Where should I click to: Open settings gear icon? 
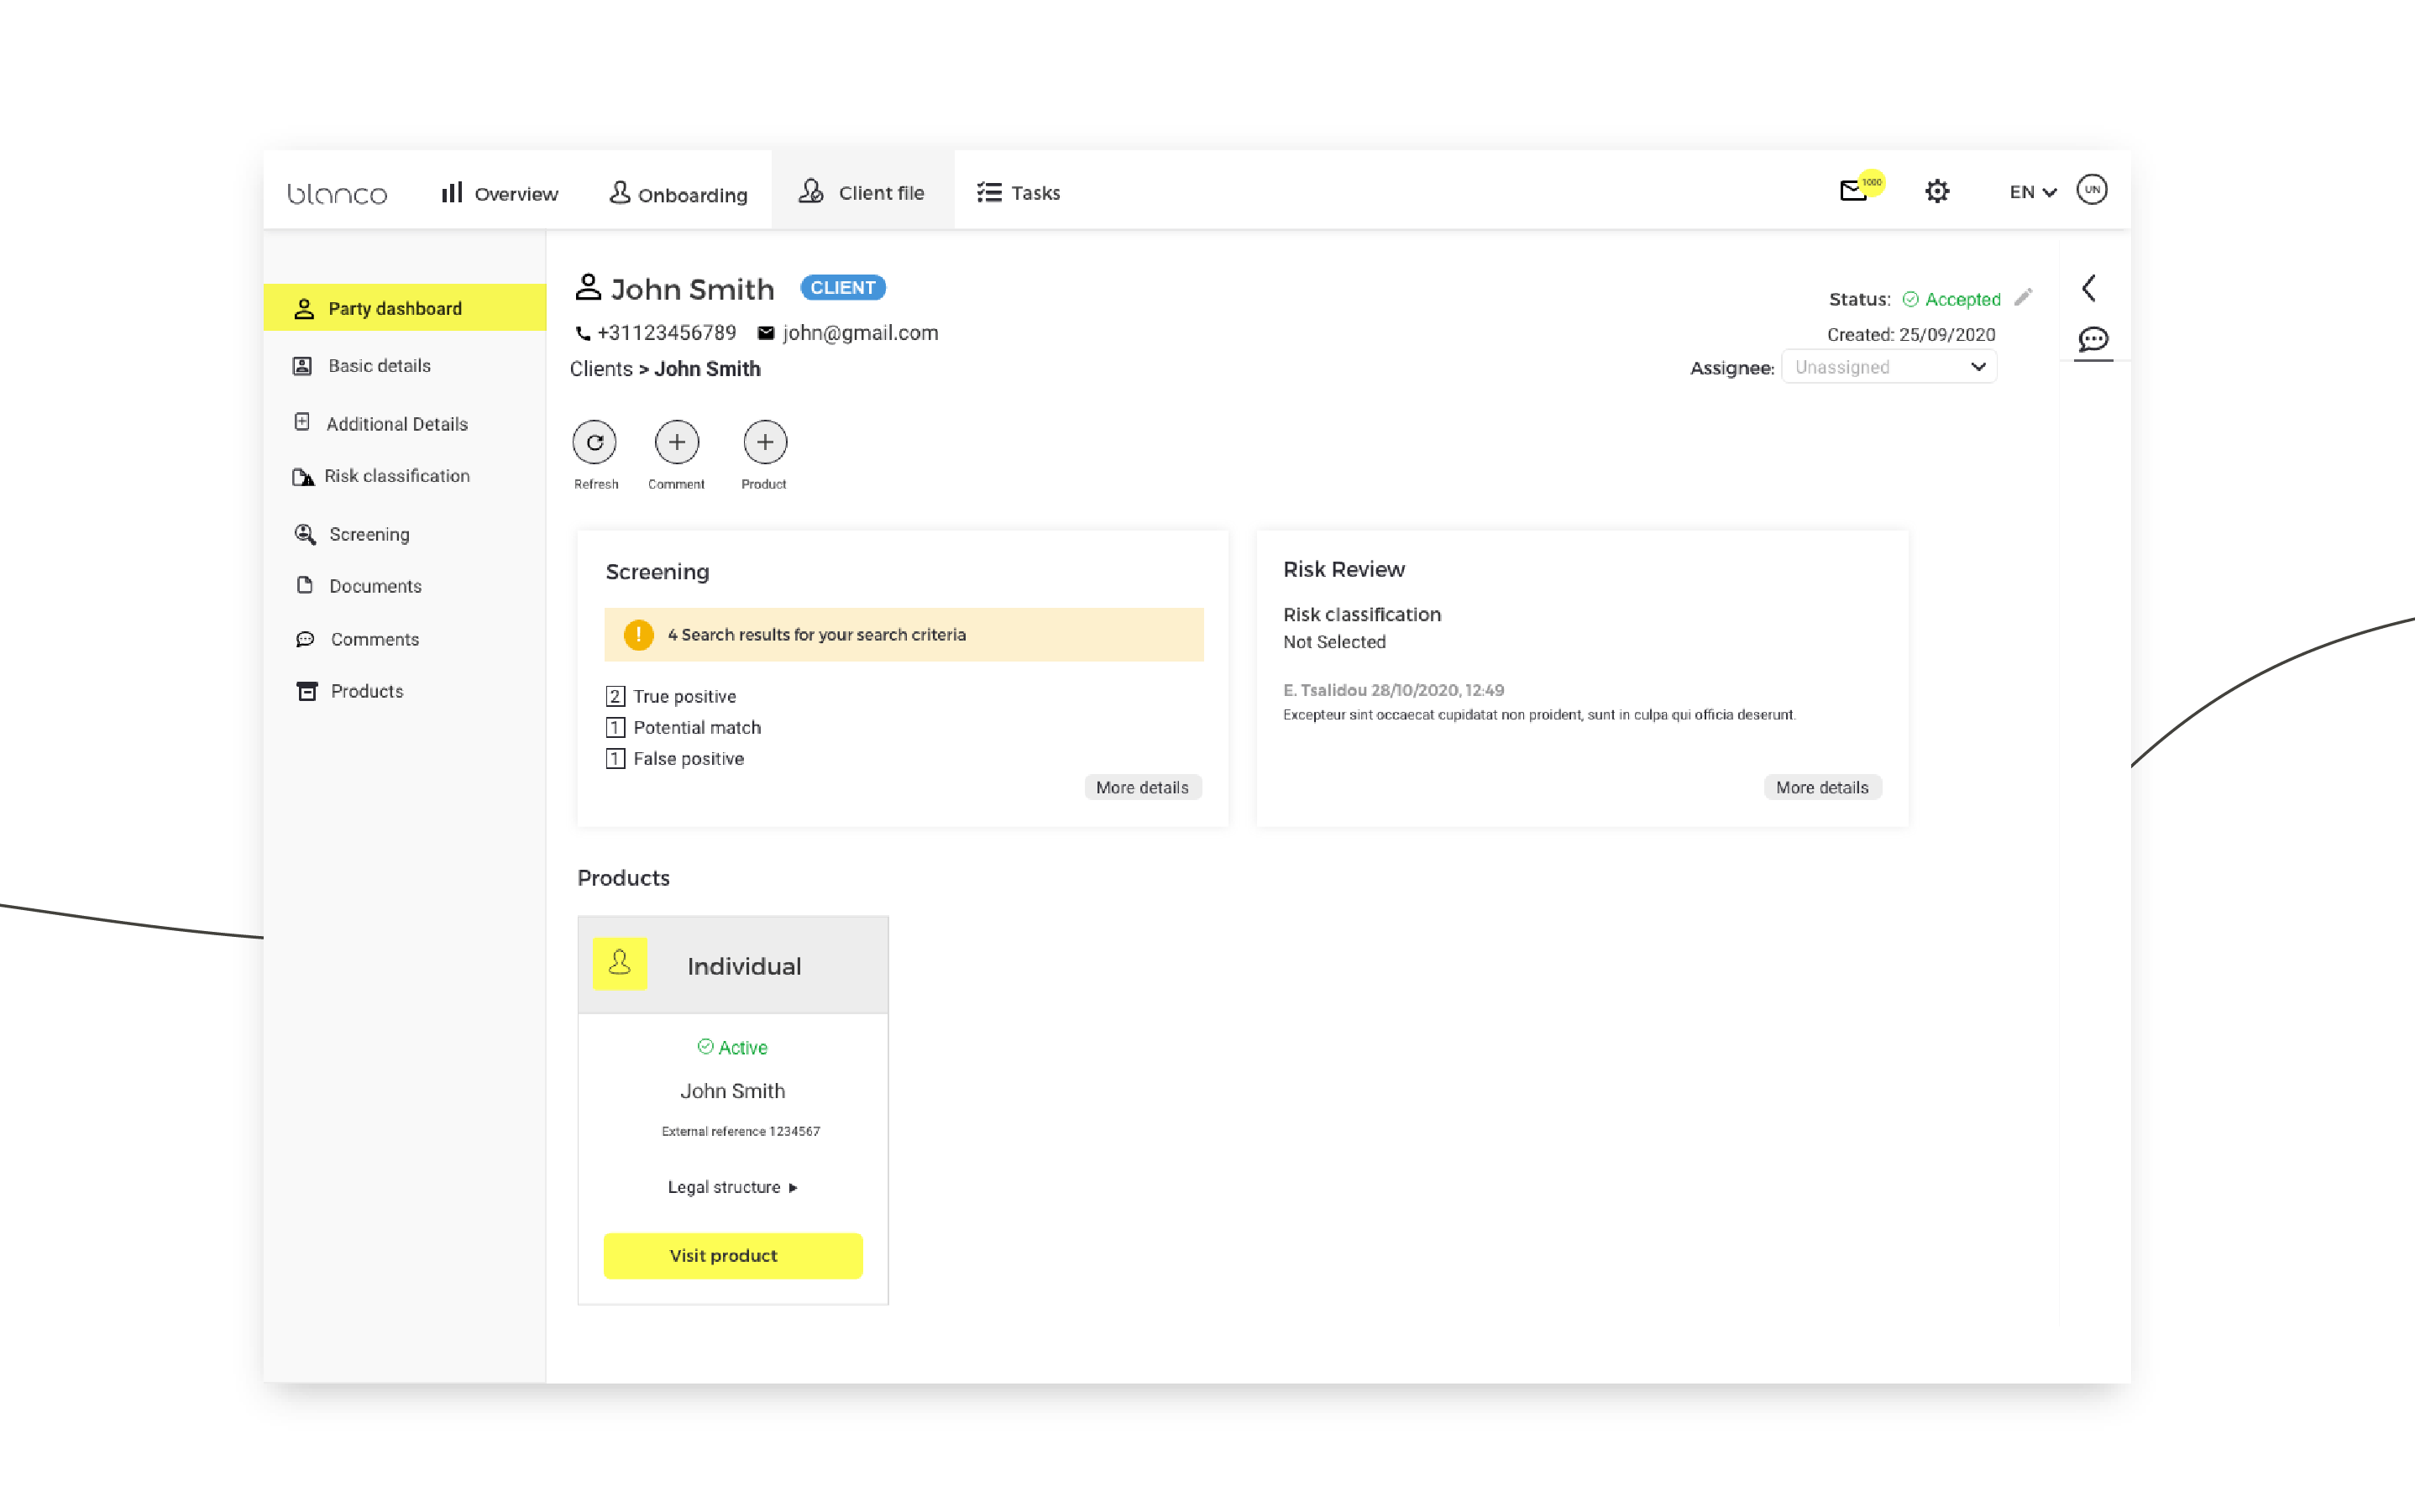point(1937,191)
